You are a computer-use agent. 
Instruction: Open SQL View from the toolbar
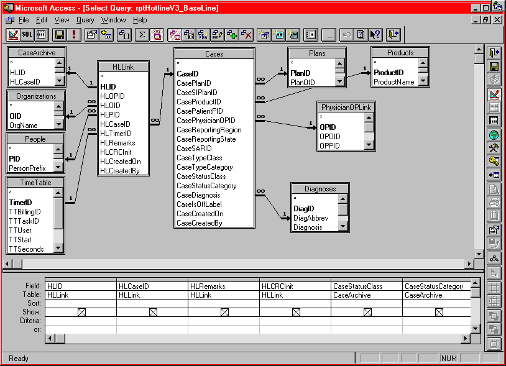click(x=27, y=35)
